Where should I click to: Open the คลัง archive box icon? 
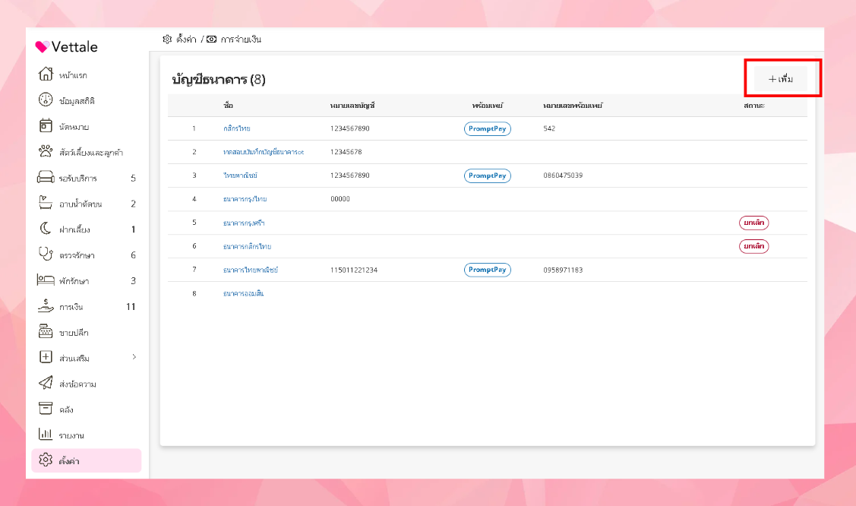point(46,408)
